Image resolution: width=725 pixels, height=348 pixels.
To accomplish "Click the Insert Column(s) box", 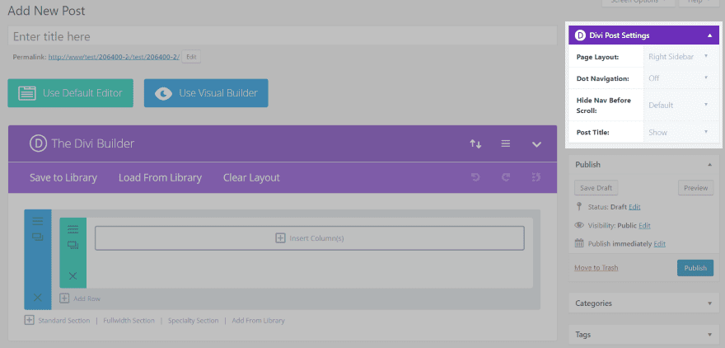I will (x=310, y=238).
